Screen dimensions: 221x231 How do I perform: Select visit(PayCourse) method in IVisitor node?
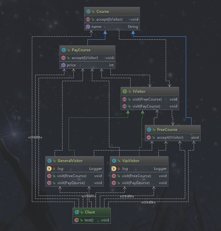[x=146, y=107]
